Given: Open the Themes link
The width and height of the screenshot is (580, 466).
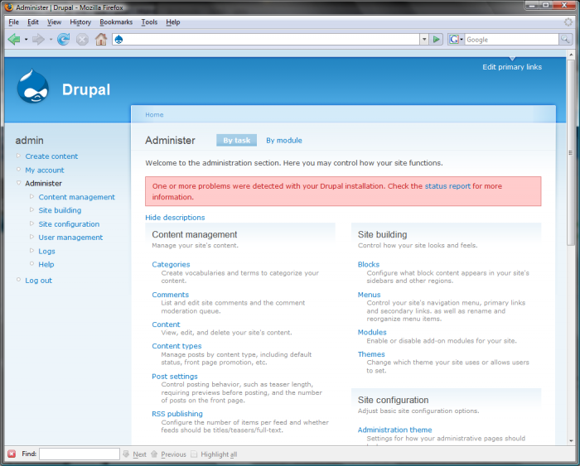Looking at the screenshot, I should [371, 354].
